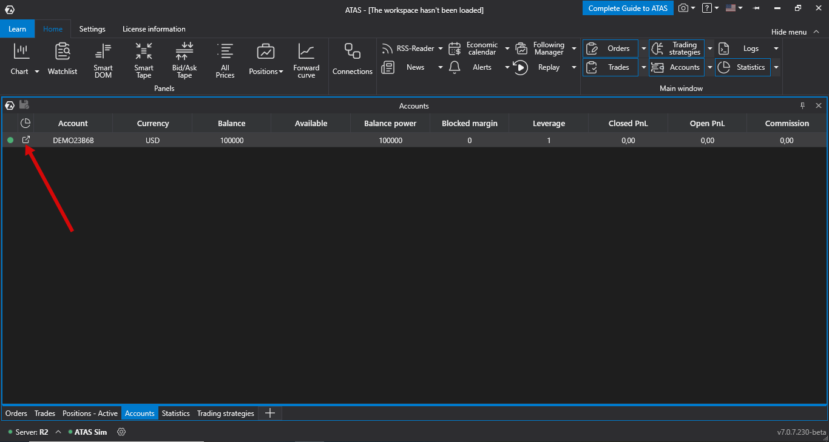Screen dimensions: 829x442
Task: Open the RSS-Reader
Action: coord(408,49)
